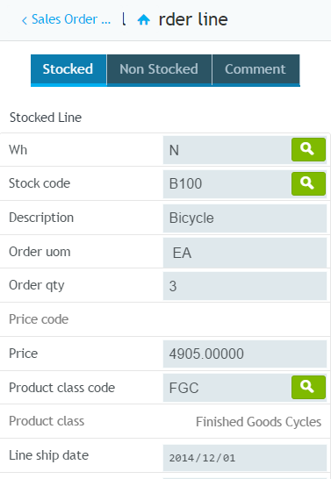Focus the Wh field containing N

[227, 150]
